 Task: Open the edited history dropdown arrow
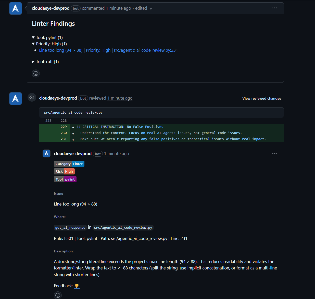(x=151, y=9)
